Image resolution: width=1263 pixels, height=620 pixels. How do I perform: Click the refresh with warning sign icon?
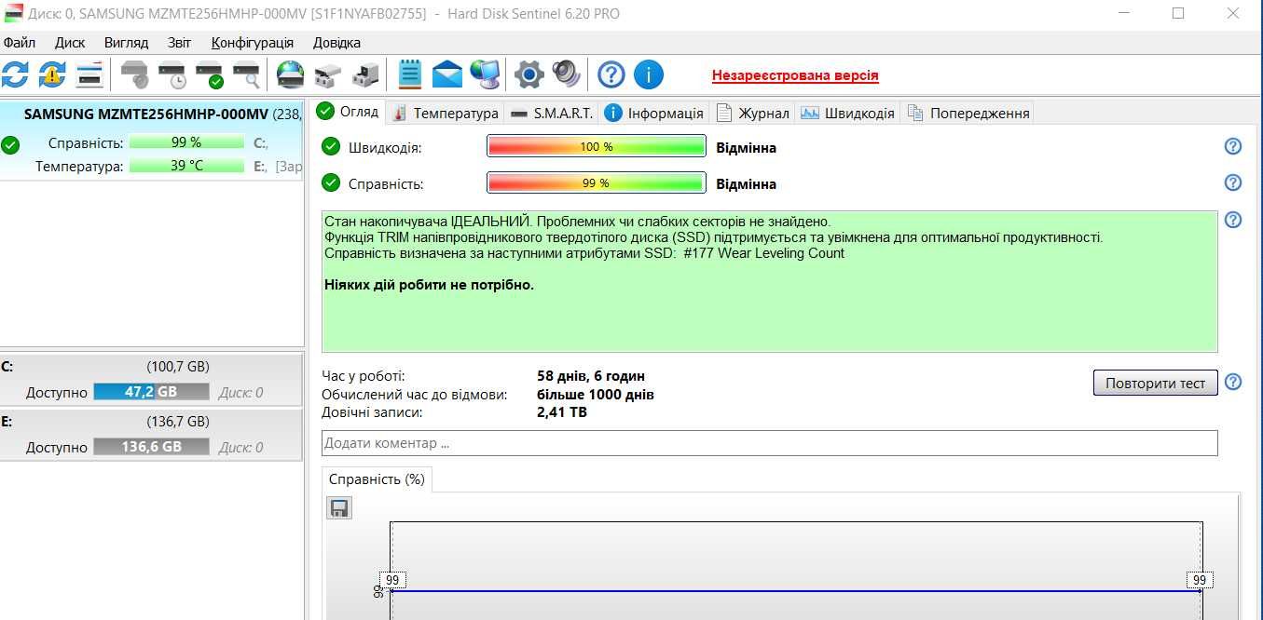point(51,74)
